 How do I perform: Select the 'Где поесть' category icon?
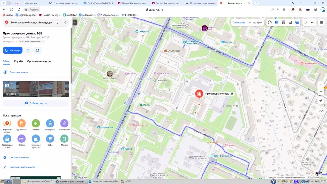tap(21, 123)
